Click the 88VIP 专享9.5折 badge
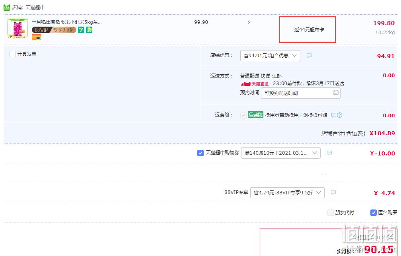 click(x=54, y=30)
